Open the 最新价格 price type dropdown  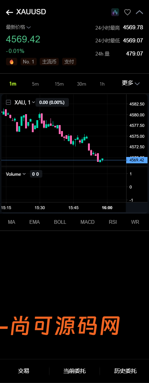point(18,27)
